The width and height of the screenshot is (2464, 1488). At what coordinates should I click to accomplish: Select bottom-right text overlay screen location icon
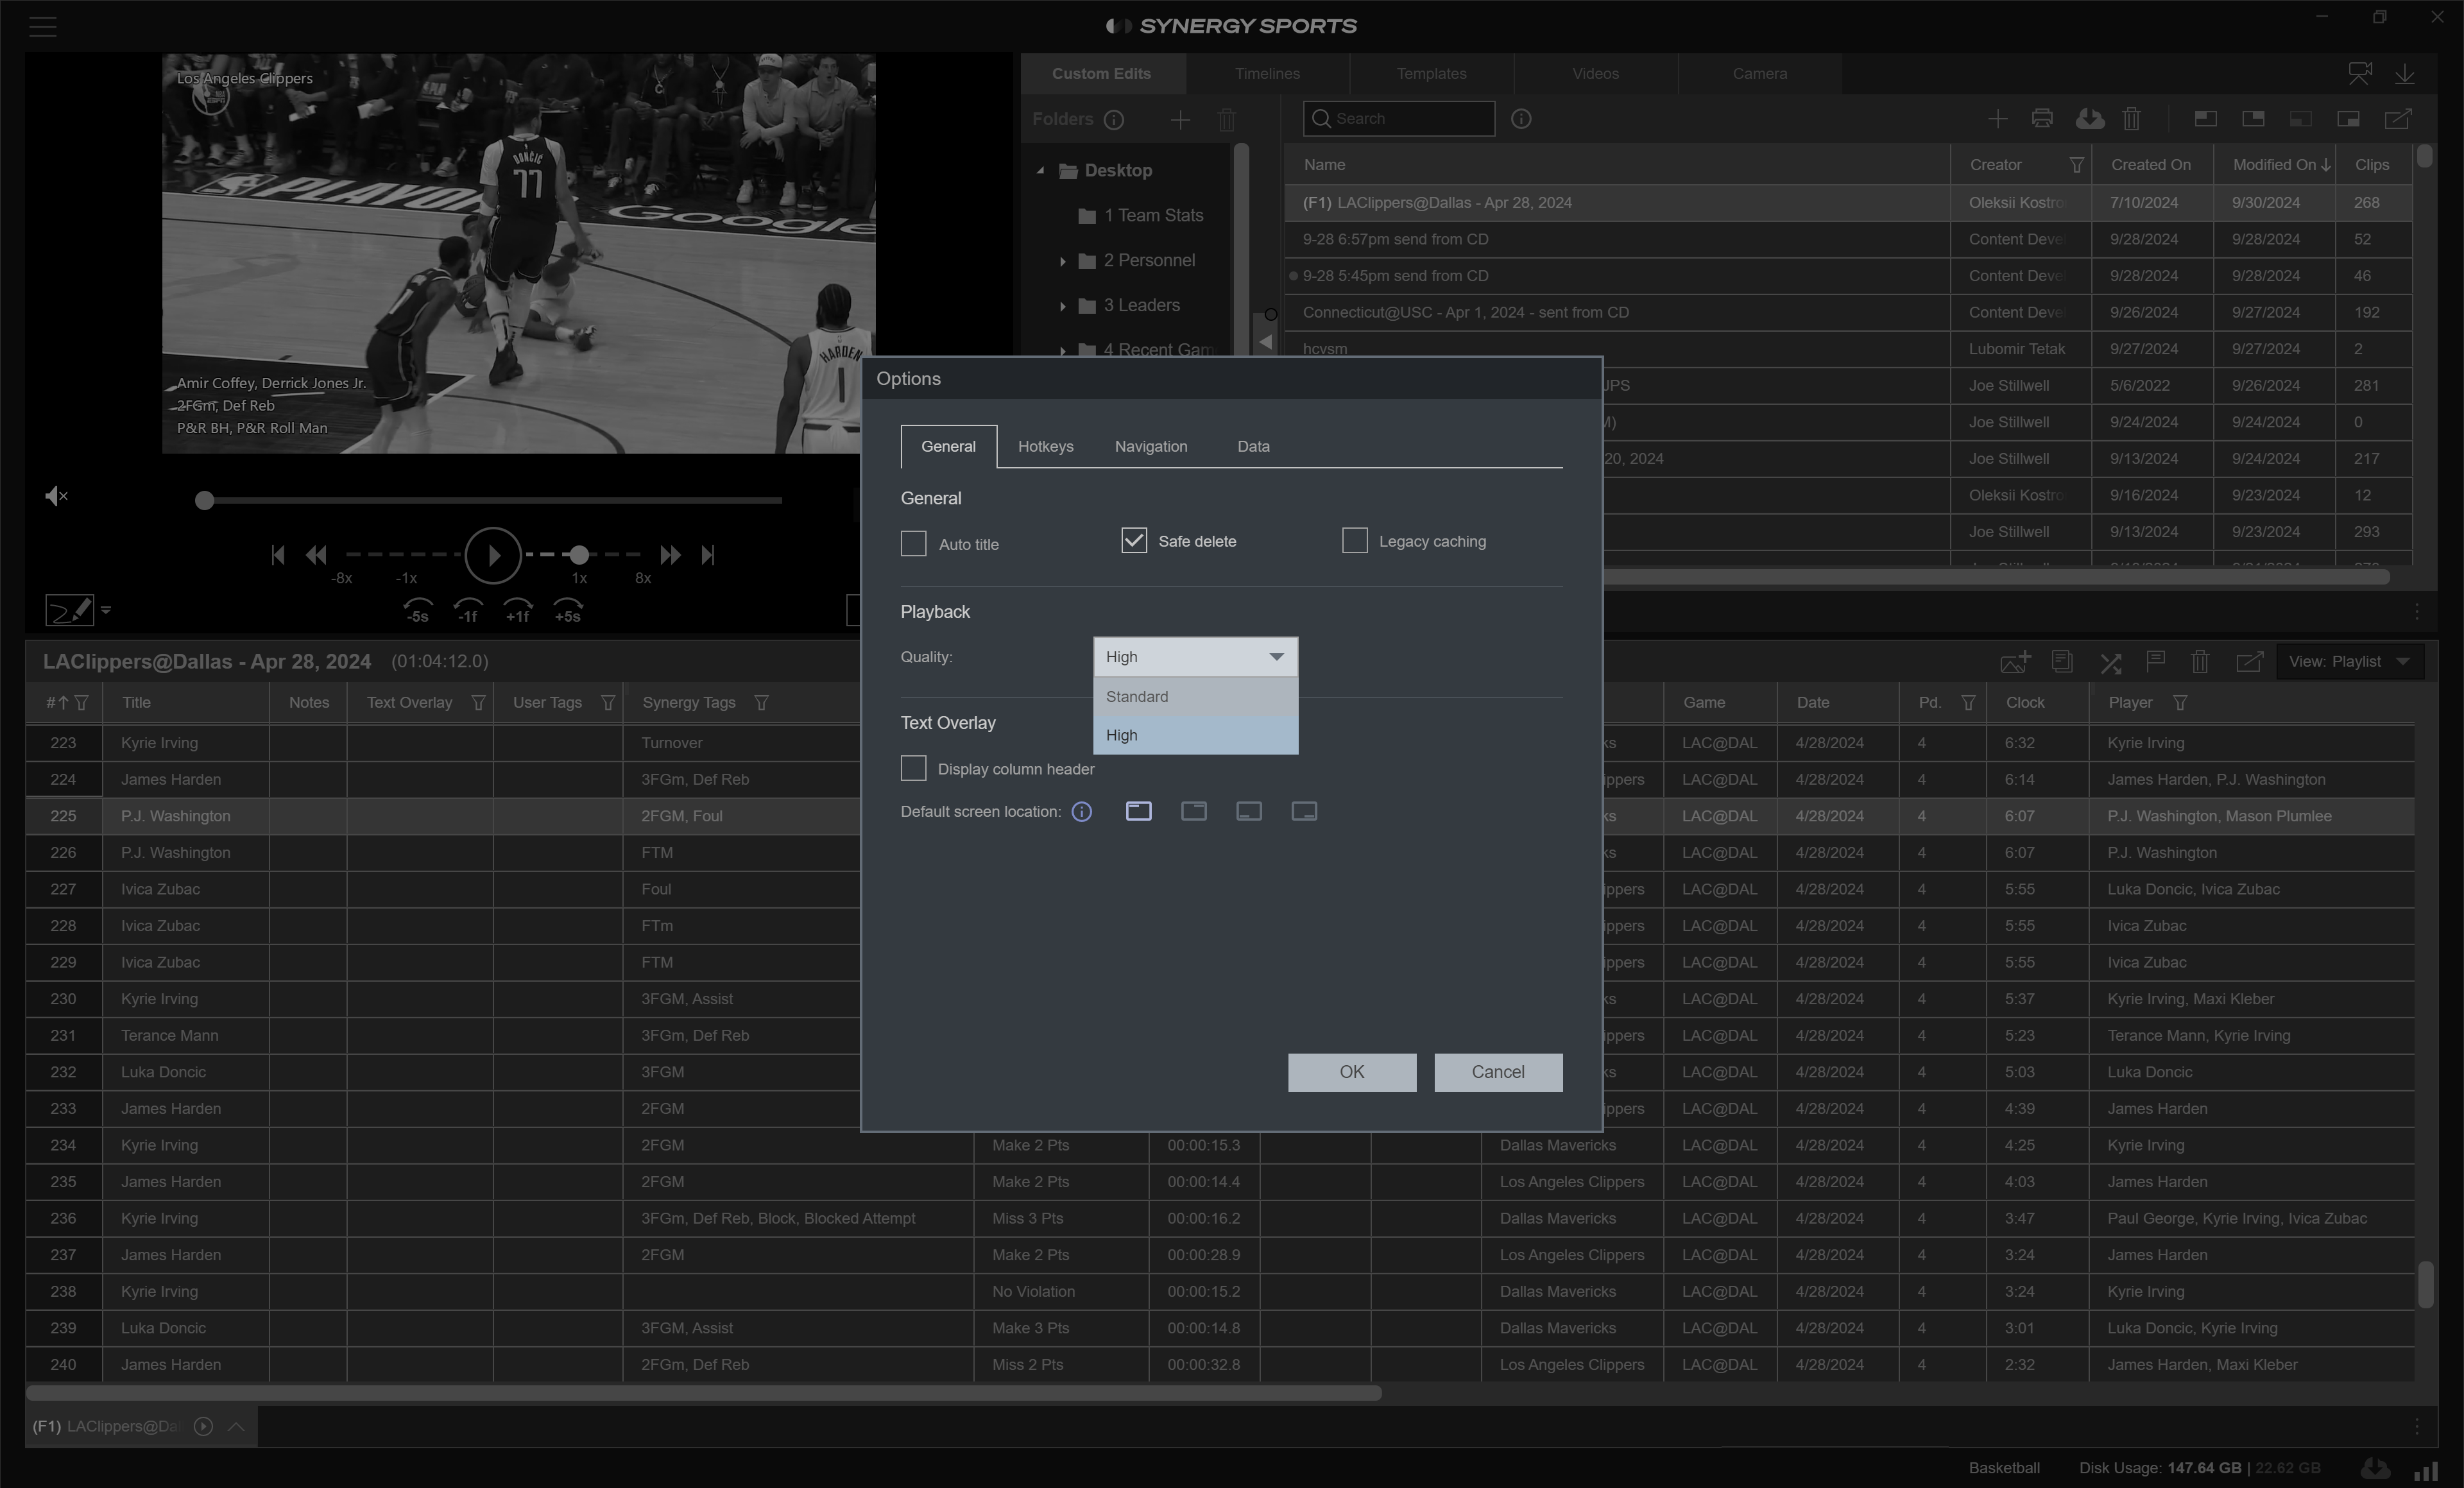pyautogui.click(x=1303, y=812)
